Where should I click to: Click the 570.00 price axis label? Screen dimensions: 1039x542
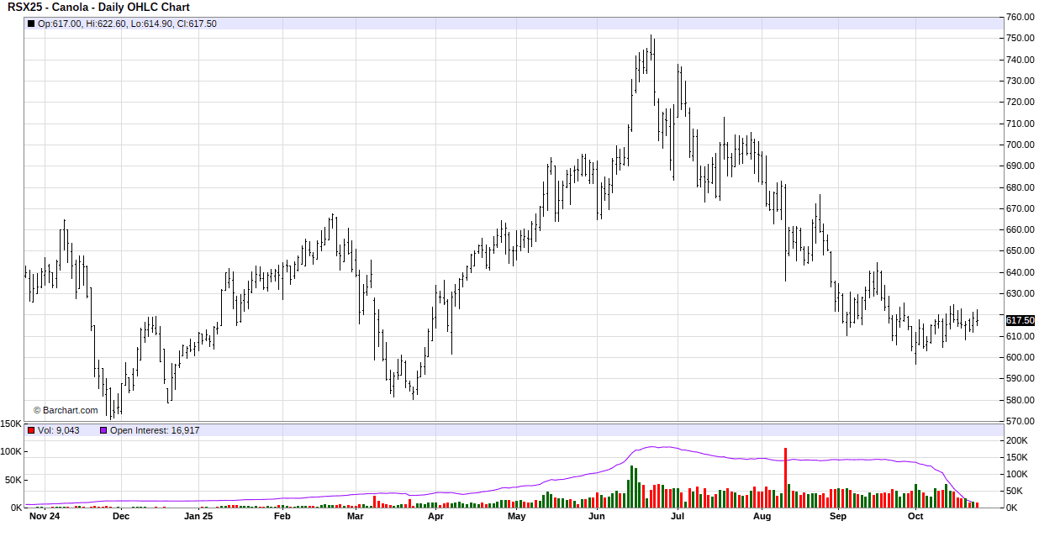[x=1020, y=421]
